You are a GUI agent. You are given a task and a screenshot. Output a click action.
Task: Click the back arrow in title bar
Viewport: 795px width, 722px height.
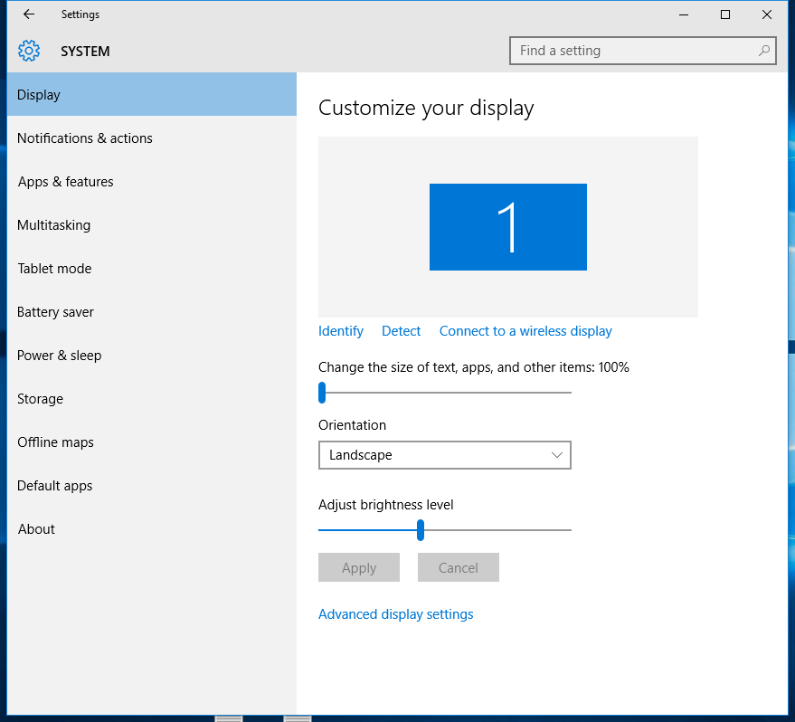click(29, 14)
